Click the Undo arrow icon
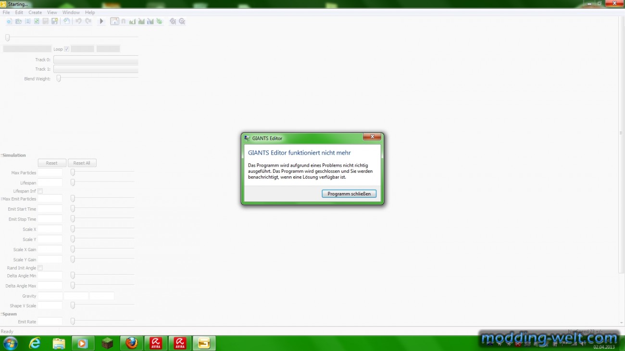625x351 pixels. coord(78,21)
